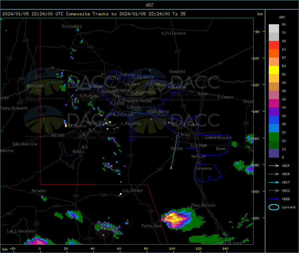Click the Punta_Agua location label

(x=151, y=226)
